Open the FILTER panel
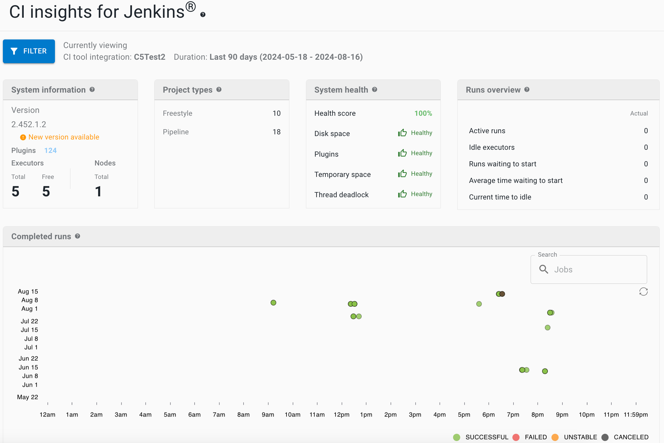The width and height of the screenshot is (664, 443). tap(29, 51)
